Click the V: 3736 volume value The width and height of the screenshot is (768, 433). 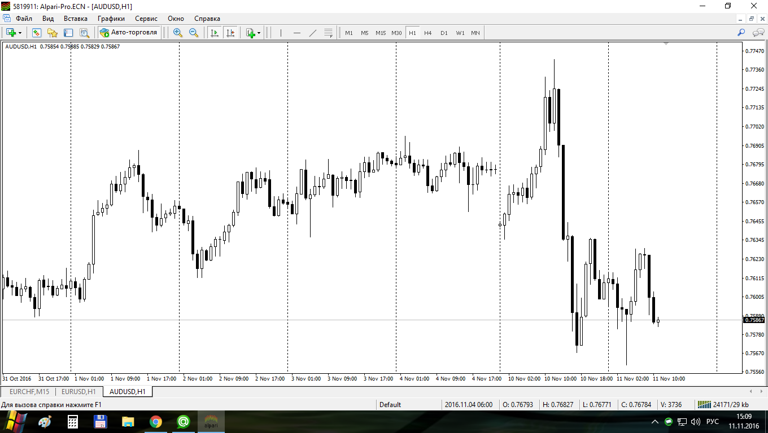click(671, 404)
